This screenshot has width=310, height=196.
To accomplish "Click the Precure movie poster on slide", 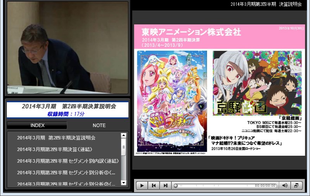I will pyautogui.click(x=172, y=101).
